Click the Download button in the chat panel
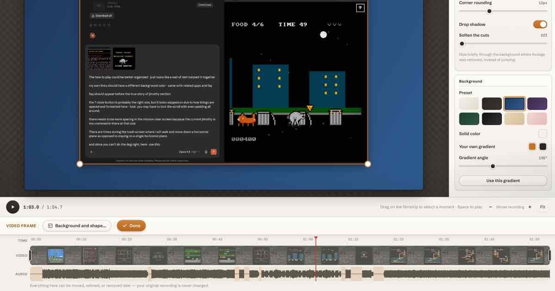 pos(204,5)
